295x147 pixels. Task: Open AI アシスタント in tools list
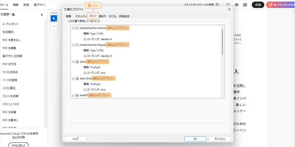tap(11, 24)
